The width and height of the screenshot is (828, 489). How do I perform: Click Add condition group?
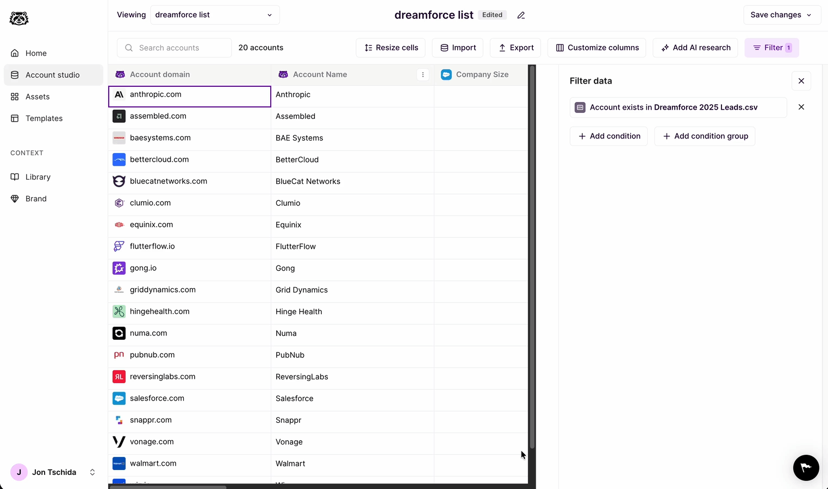click(705, 136)
